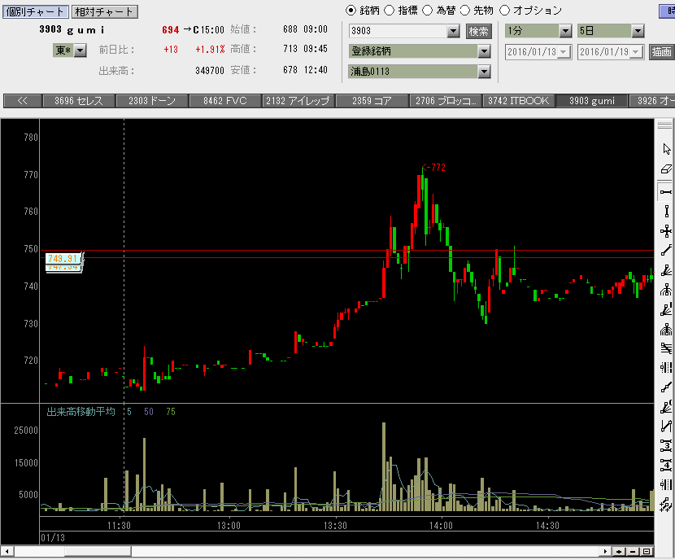Click the 出来高移動平均 indicator label
Image resolution: width=675 pixels, height=560 pixels.
pos(81,412)
